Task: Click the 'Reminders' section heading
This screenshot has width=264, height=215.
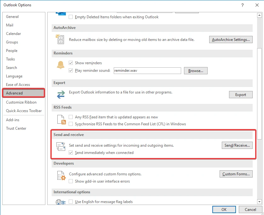Action: (x=63, y=53)
